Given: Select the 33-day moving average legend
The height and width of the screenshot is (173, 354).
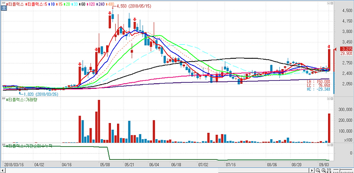Looking at the screenshot, I should point(75,4).
